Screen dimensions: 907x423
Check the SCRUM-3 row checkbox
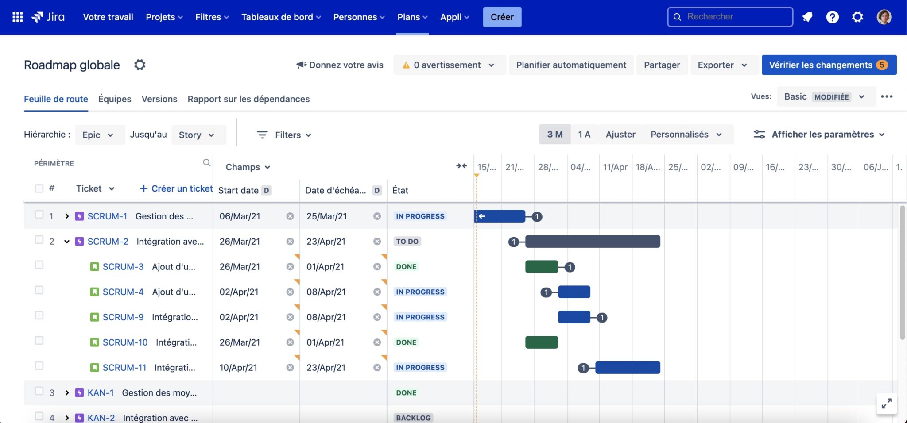point(39,266)
